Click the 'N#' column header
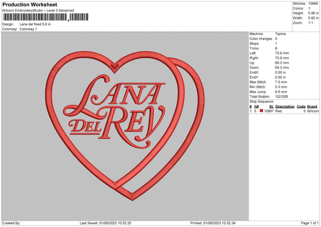The image size is (321, 227). [x=256, y=107]
